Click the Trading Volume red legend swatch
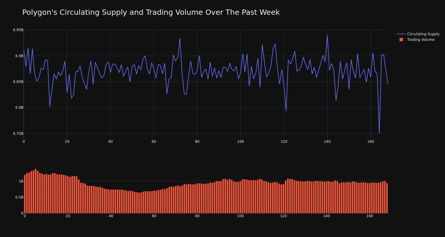 [401, 40]
